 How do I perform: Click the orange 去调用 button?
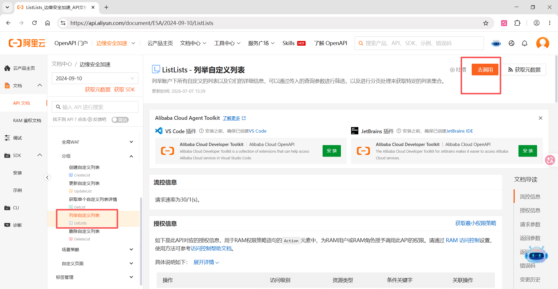tap(485, 70)
